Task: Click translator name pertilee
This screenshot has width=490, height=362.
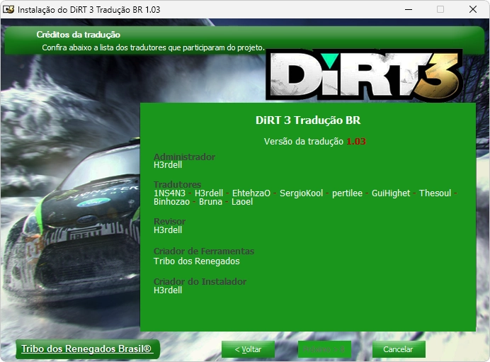Action: 347,193
